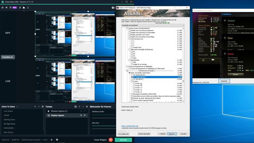
Task: Click the info icon in status bar
Action: pyautogui.click(x=57, y=139)
